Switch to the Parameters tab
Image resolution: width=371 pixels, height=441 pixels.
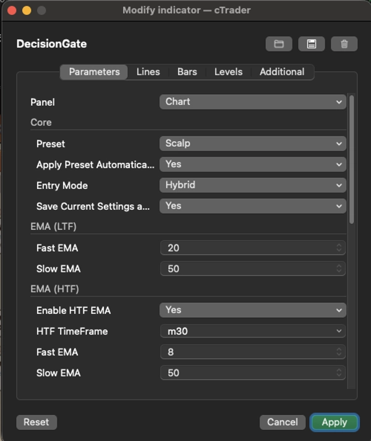pos(95,72)
